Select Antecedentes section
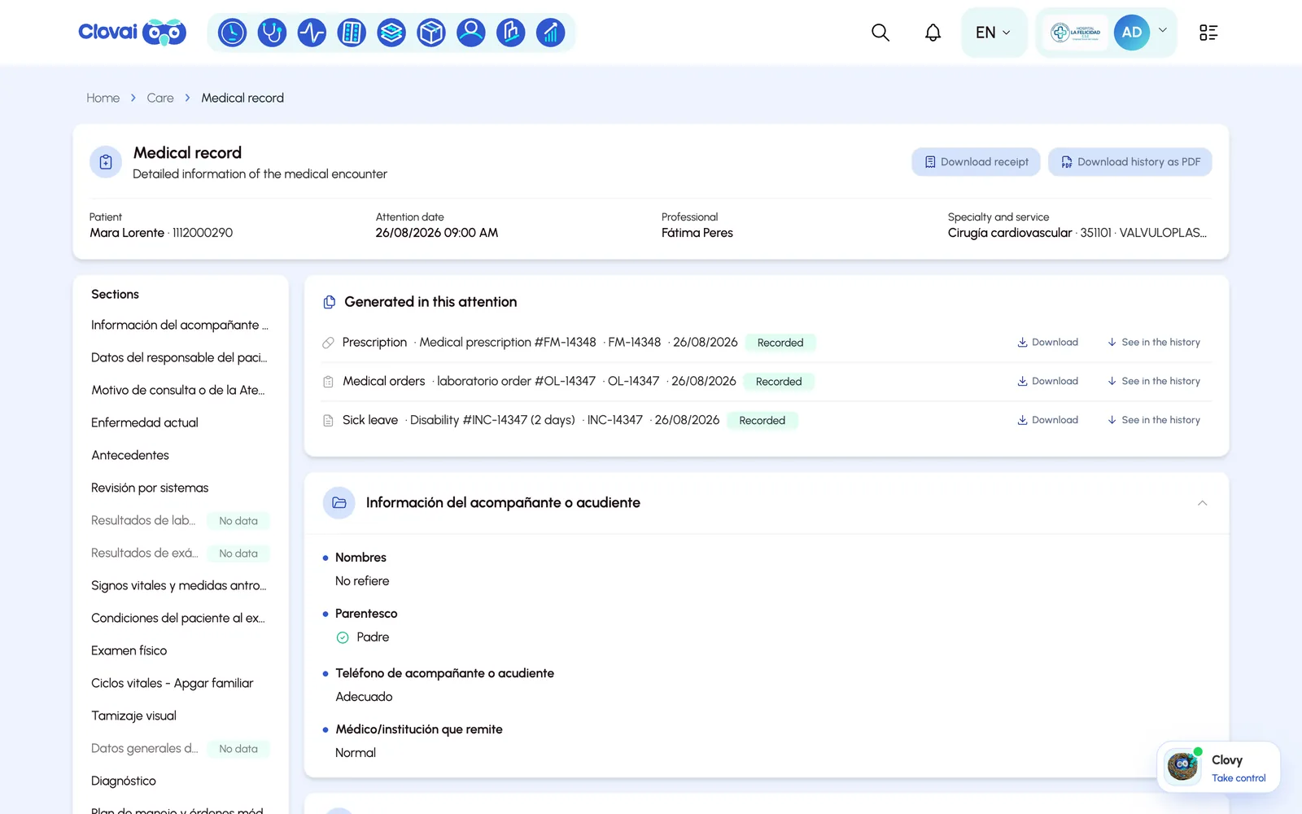Image resolution: width=1302 pixels, height=814 pixels. pos(130,455)
